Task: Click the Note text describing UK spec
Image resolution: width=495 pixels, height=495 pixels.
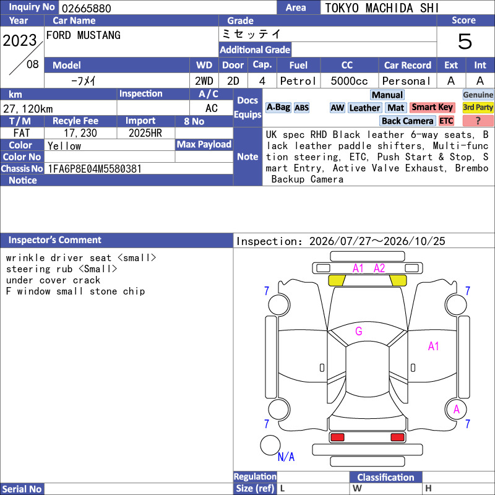Action: click(377, 157)
